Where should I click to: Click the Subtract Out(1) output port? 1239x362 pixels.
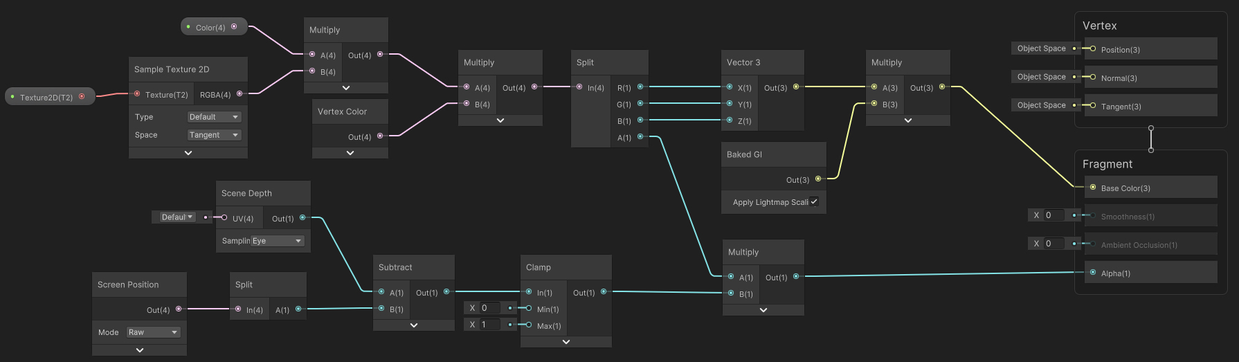(x=446, y=291)
